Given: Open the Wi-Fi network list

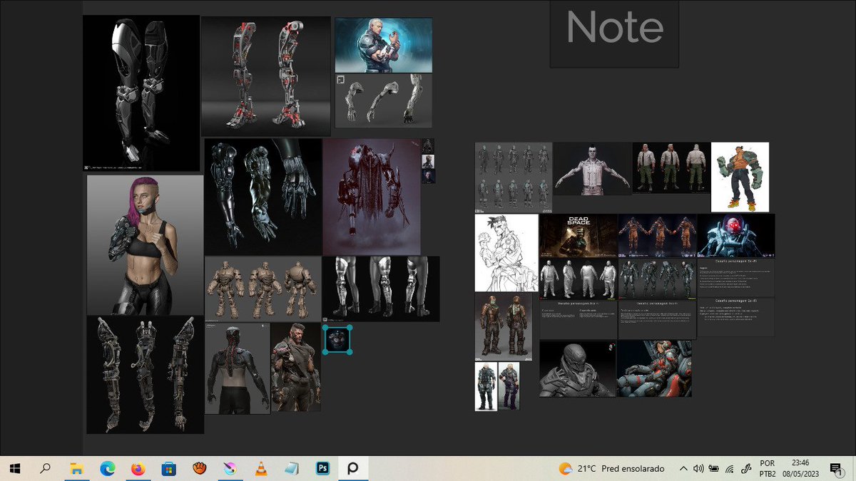Looking at the screenshot, I should click(x=729, y=469).
